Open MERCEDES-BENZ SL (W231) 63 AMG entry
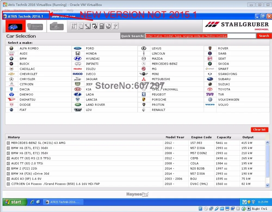 pos(38,143)
